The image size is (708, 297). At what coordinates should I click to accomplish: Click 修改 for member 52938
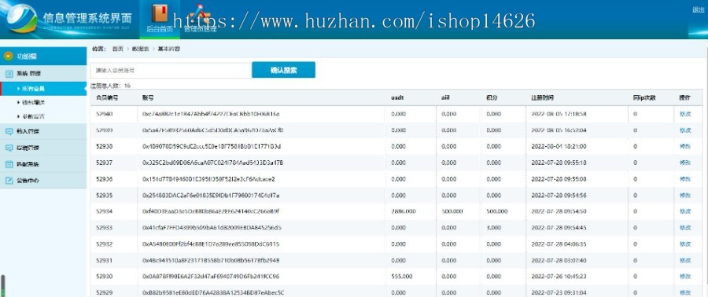pyautogui.click(x=685, y=146)
